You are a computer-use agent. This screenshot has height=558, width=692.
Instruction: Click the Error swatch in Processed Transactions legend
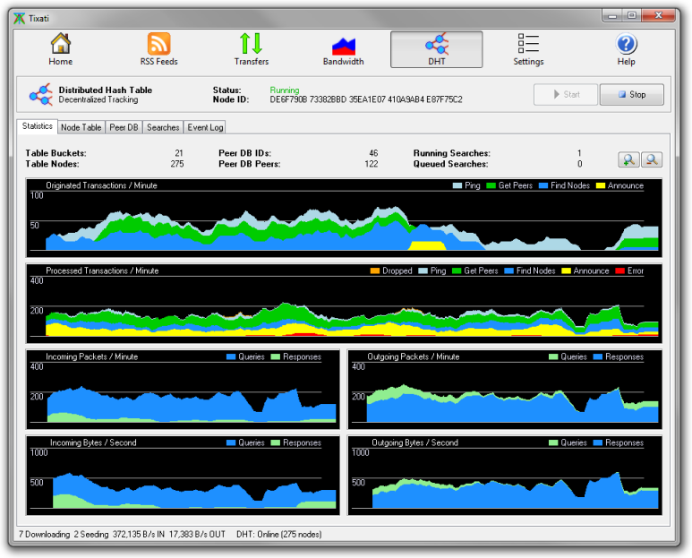click(x=619, y=270)
